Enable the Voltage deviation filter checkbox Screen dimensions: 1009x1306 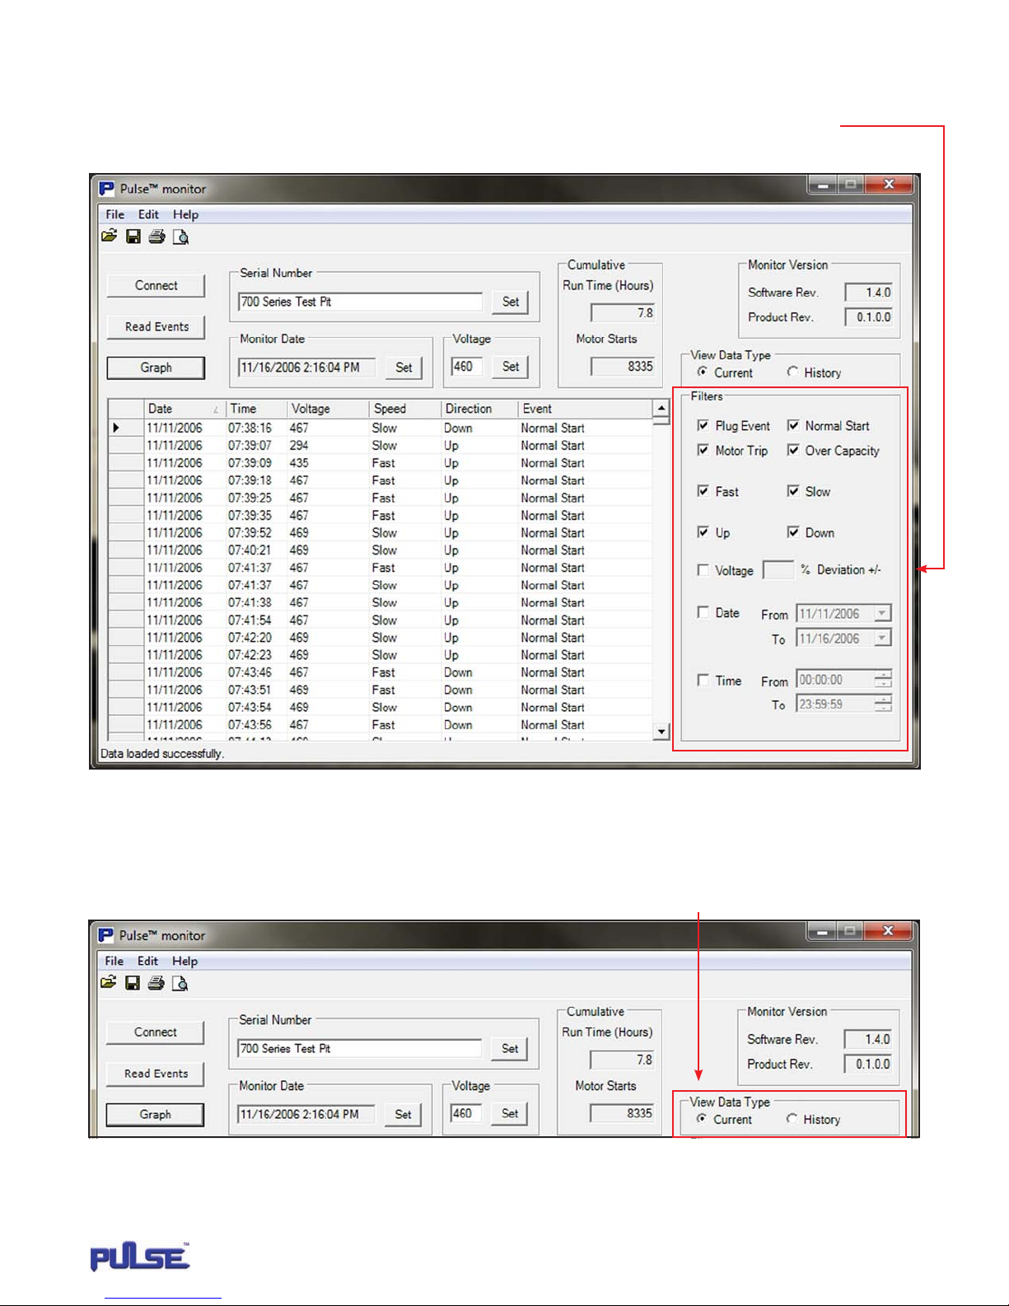point(703,570)
